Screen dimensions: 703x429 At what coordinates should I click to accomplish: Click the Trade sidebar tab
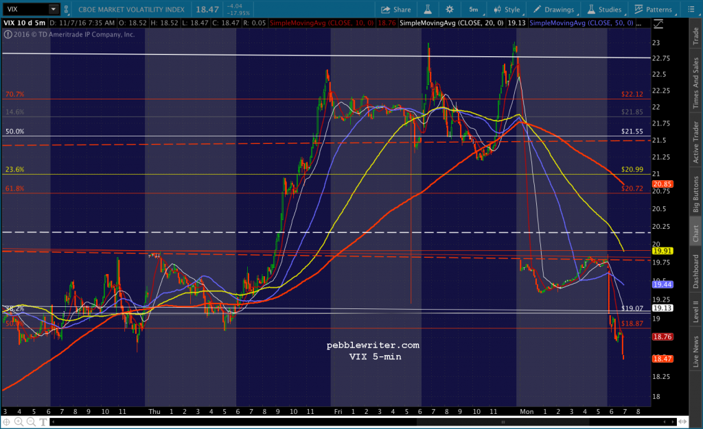(x=696, y=36)
